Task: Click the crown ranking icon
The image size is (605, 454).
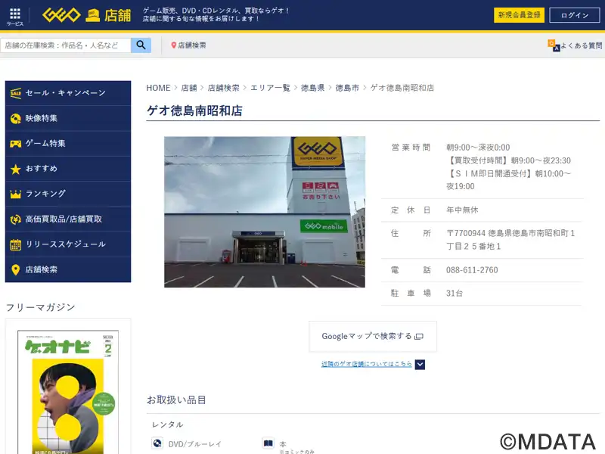Action: (x=15, y=194)
